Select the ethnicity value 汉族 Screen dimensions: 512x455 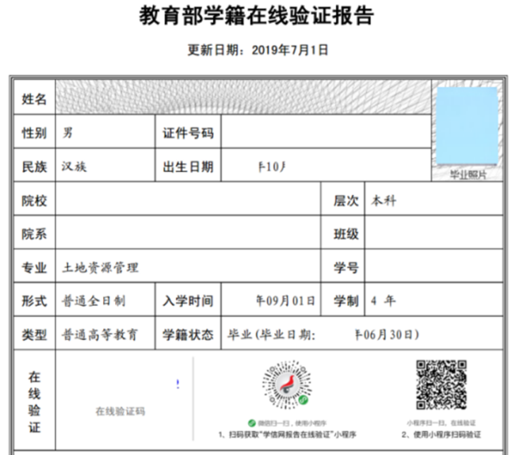click(x=74, y=166)
